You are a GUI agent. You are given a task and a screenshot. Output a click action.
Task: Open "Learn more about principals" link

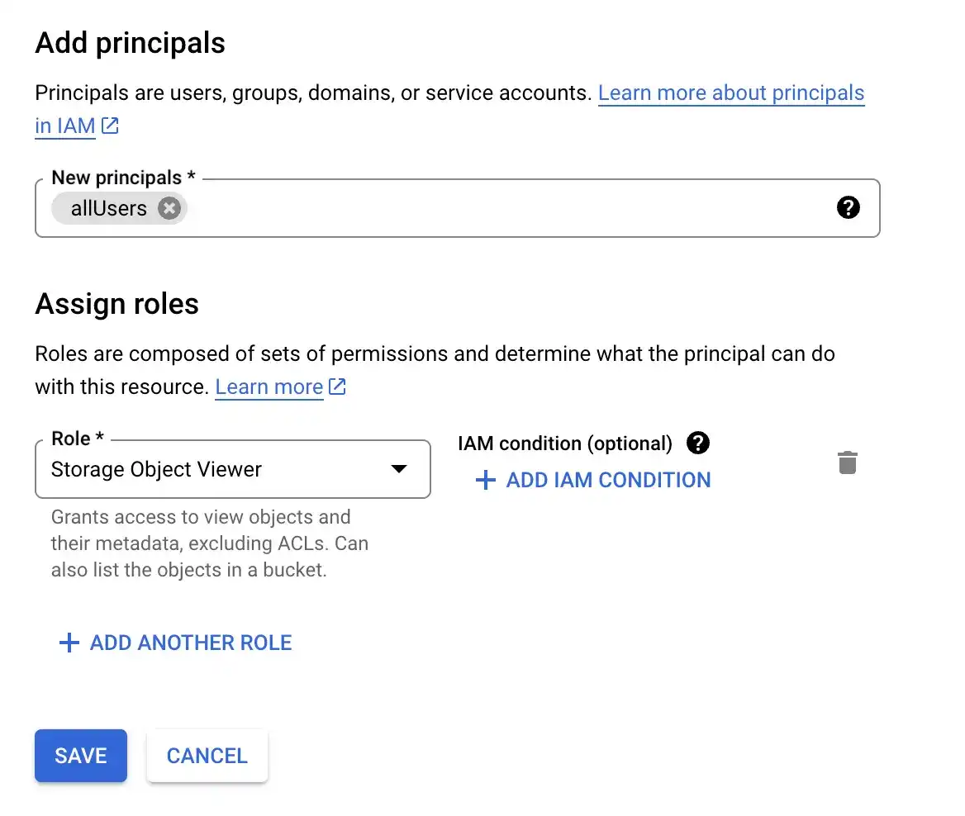(x=730, y=93)
